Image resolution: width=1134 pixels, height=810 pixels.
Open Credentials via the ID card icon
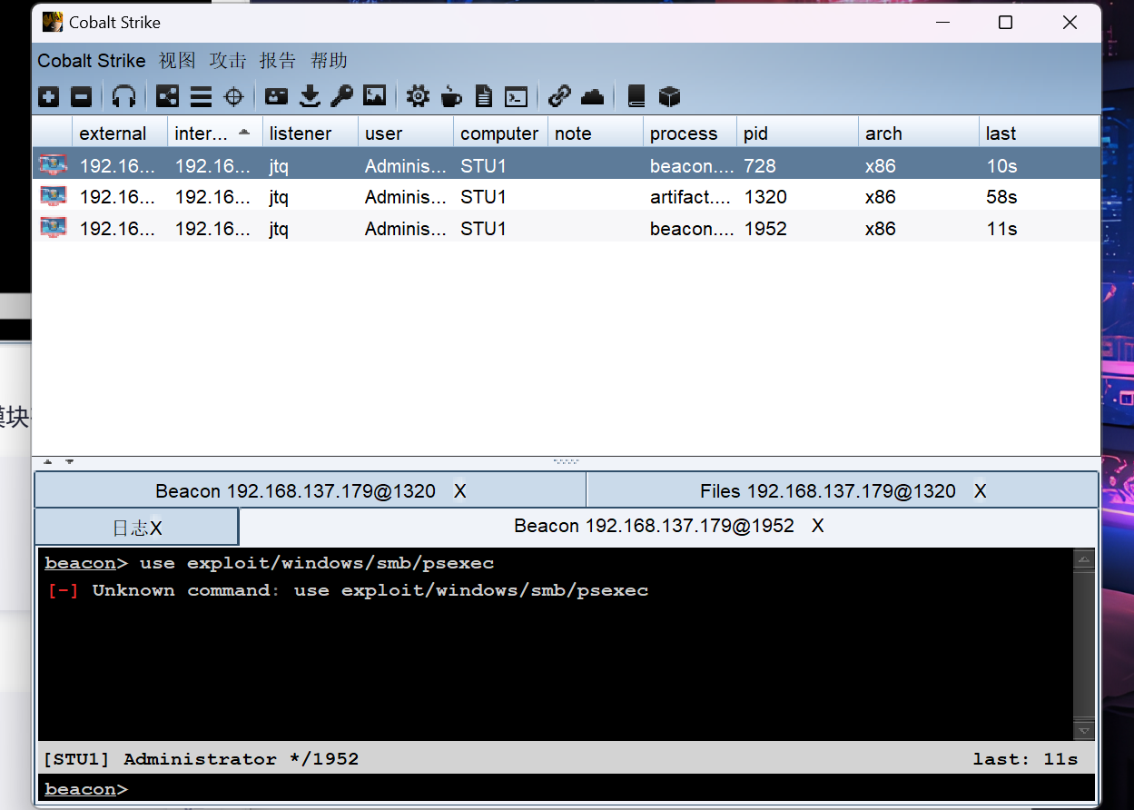point(276,96)
